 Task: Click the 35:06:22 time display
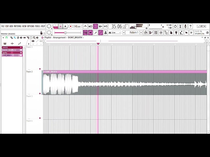coord(119,26)
